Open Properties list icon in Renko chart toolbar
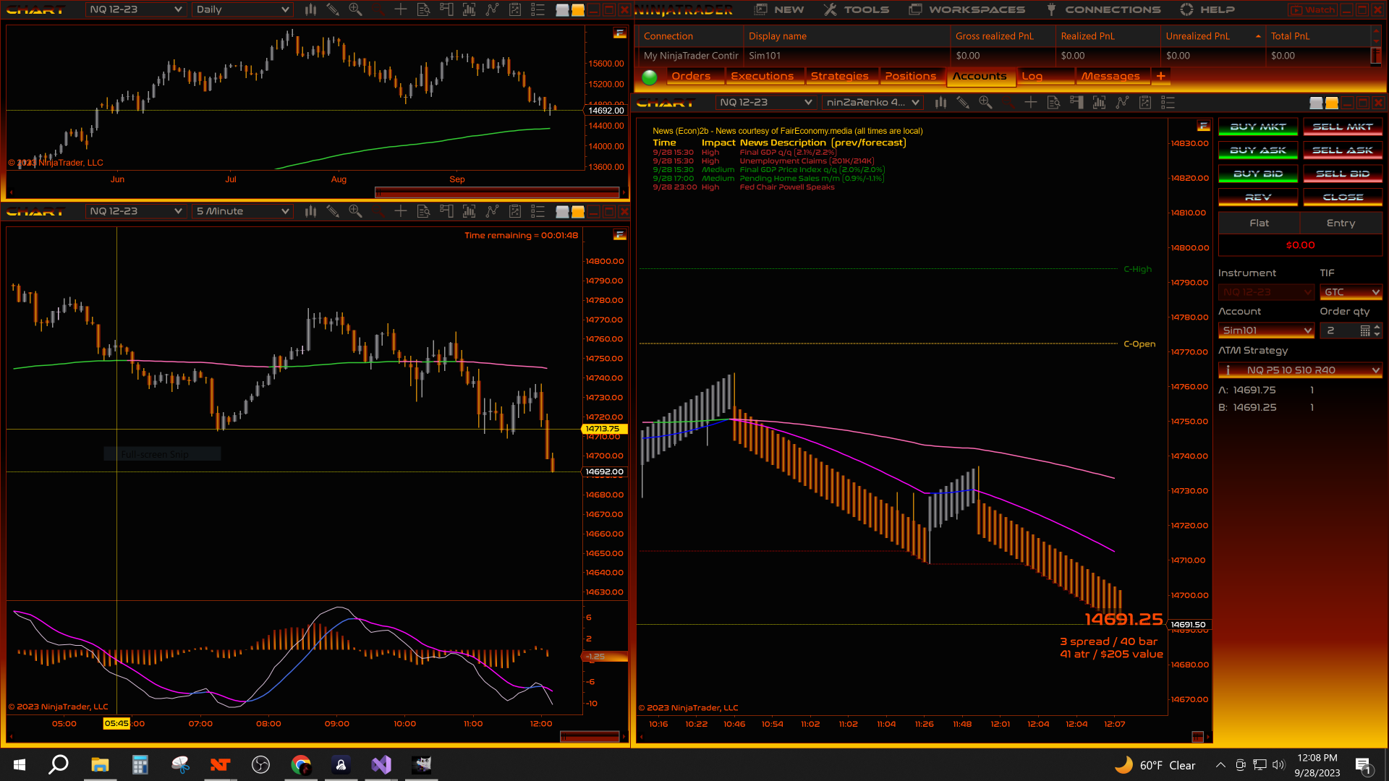Image resolution: width=1389 pixels, height=781 pixels. (x=1168, y=103)
